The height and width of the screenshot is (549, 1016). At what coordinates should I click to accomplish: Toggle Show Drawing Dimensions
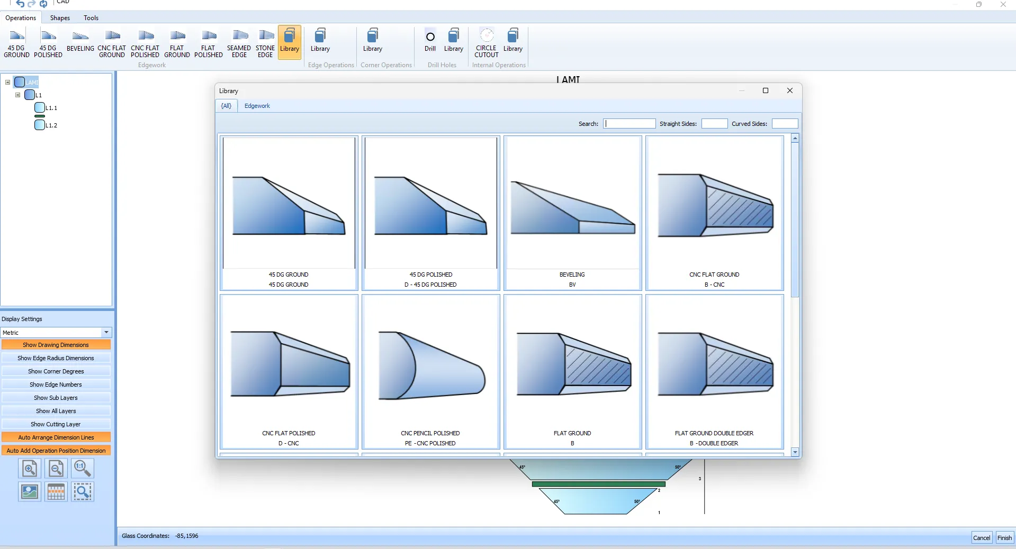56,345
